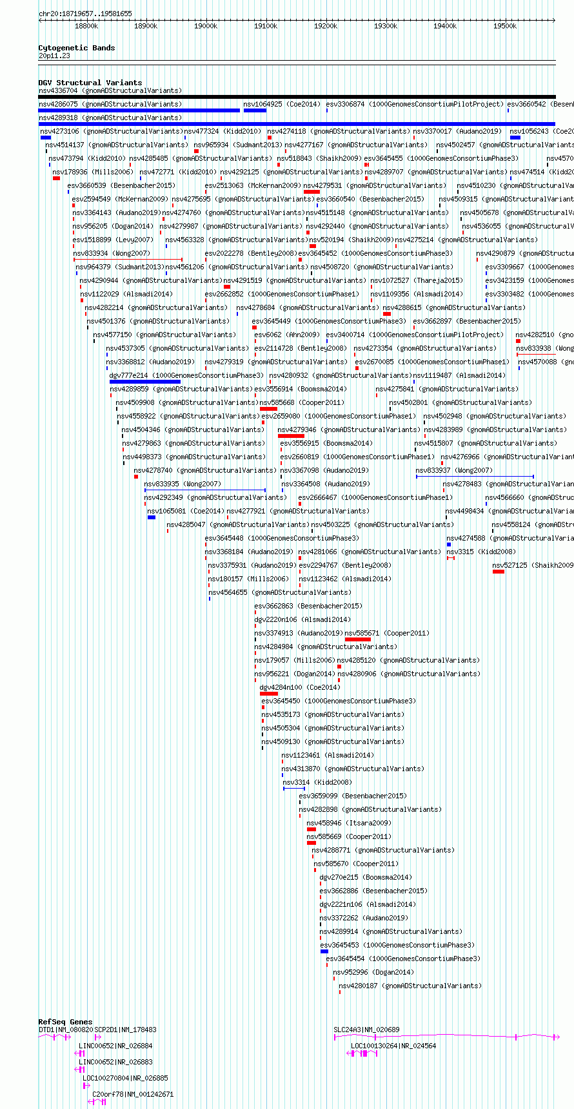Open nsv518843 (Shaikh2009) variant

pos(320,158)
